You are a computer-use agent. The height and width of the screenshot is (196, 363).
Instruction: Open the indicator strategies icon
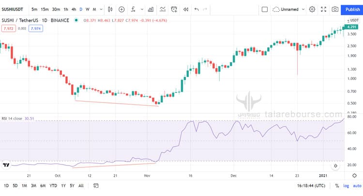pyautogui.click(x=163, y=10)
